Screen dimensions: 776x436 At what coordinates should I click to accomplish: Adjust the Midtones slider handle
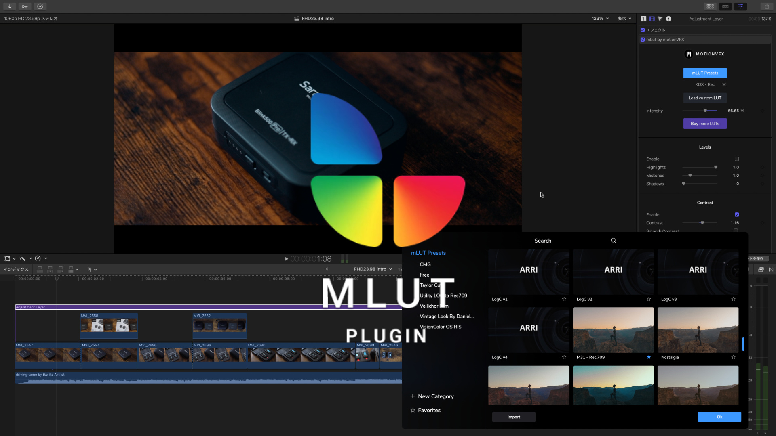pos(690,176)
